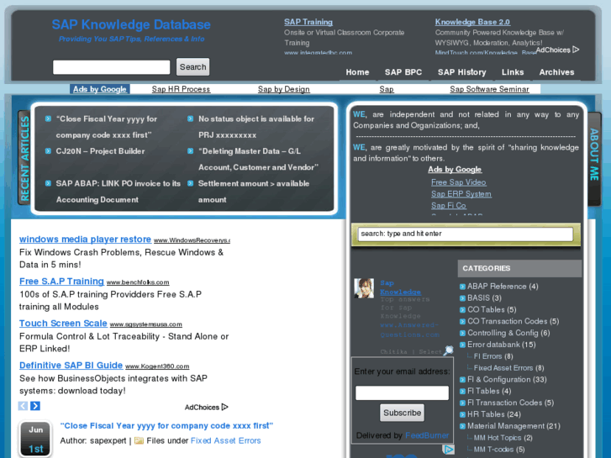Open the Definitive SAP BI Guide ad
Image resolution: width=611 pixels, height=458 pixels.
point(71,366)
